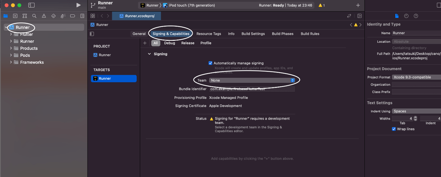This screenshot has height=177, width=441.
Task: Open the Team dropdown
Action: (x=252, y=80)
